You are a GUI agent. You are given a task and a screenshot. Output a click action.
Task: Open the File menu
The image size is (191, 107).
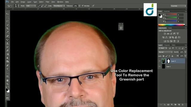12,2
